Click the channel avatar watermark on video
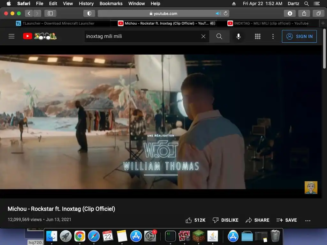This screenshot has width=327, height=245. tap(311, 188)
